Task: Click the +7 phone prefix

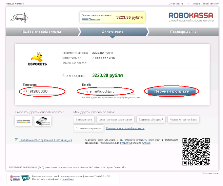Action: click(x=25, y=91)
